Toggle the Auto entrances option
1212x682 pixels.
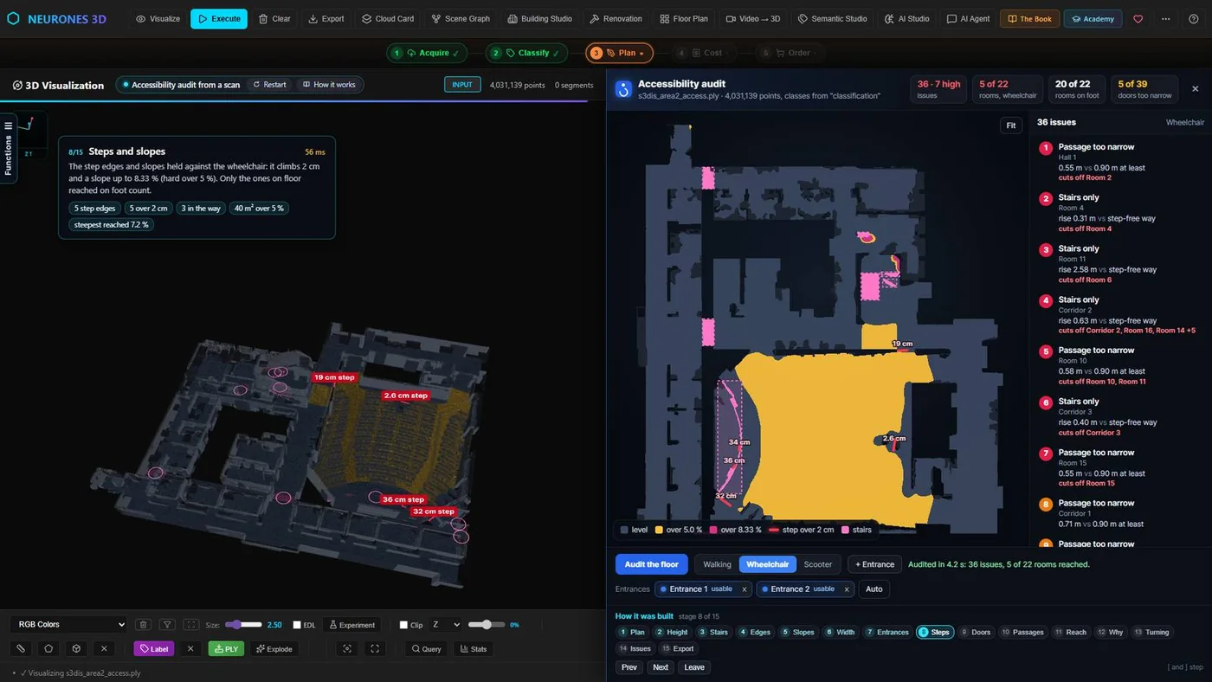click(x=874, y=589)
